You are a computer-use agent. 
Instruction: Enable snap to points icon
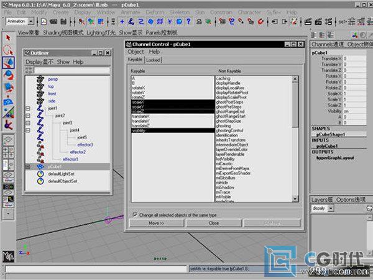pyautogui.click(x=241, y=22)
